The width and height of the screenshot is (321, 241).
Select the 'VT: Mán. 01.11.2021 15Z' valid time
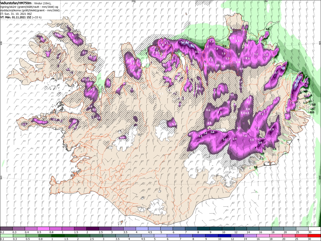(16, 18)
